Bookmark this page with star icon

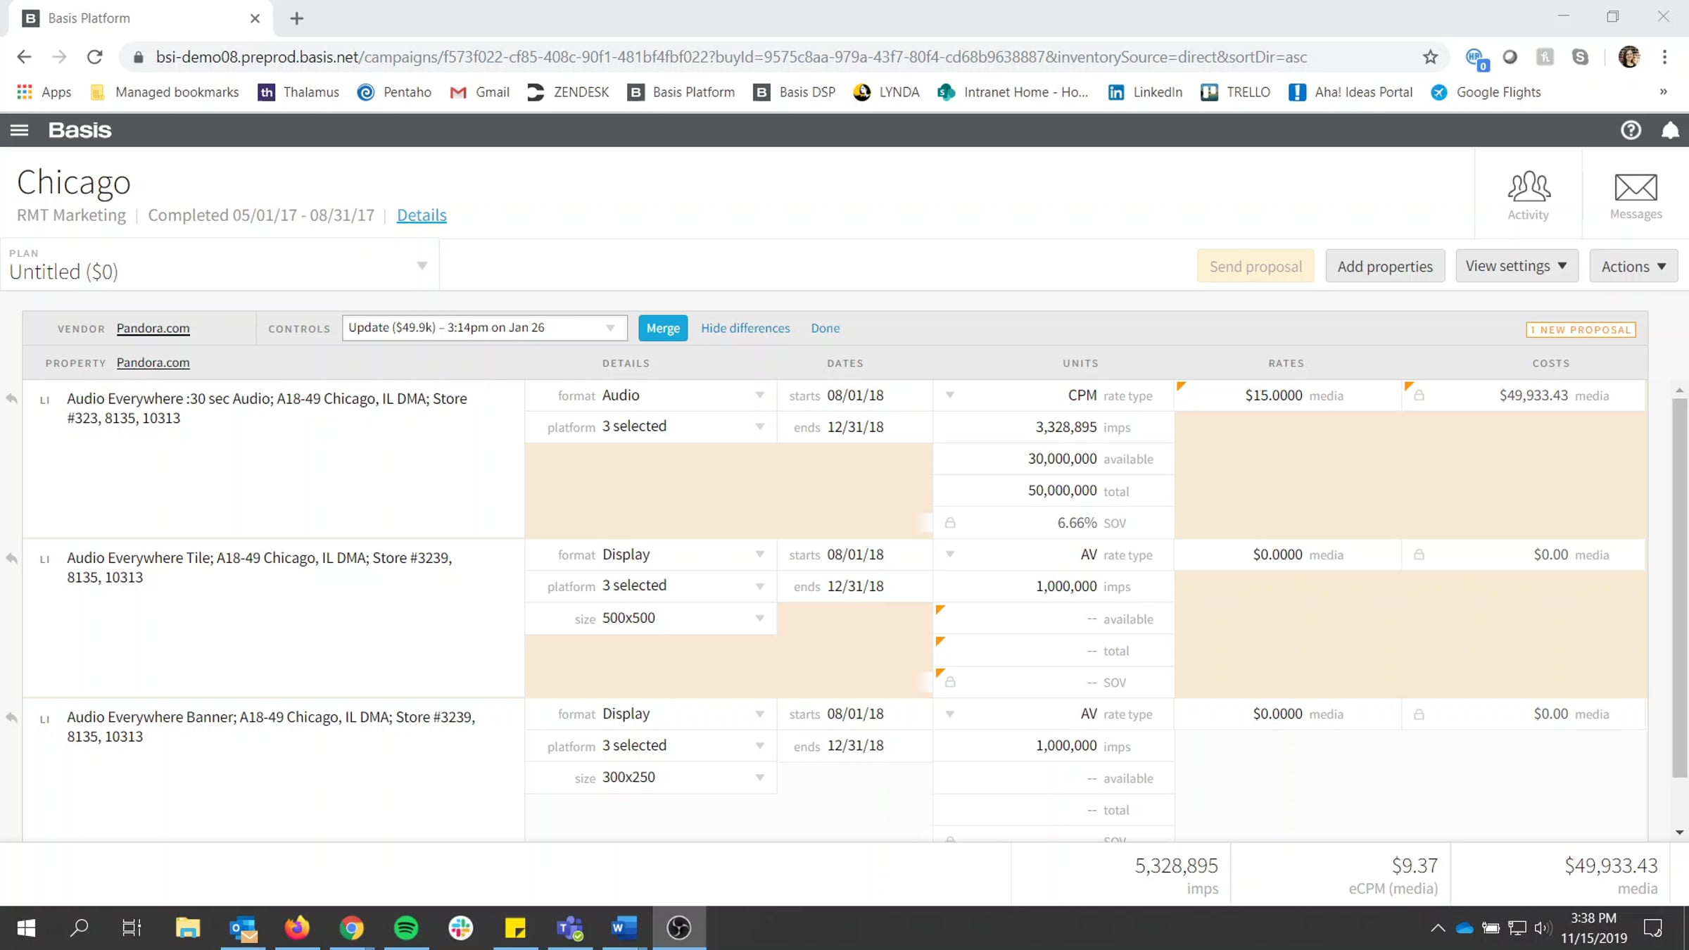(x=1430, y=57)
